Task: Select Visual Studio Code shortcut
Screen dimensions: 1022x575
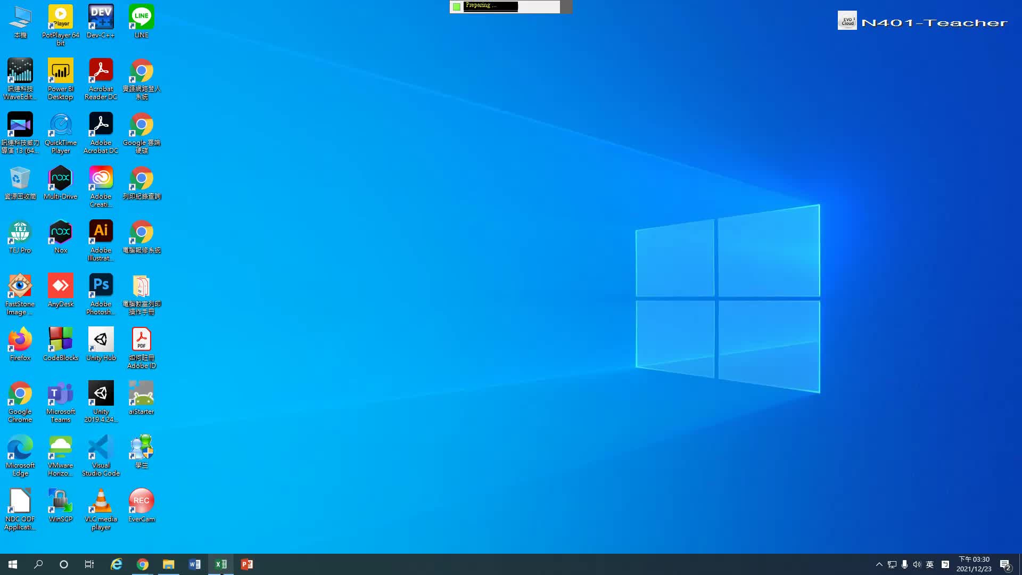Action: [101, 455]
